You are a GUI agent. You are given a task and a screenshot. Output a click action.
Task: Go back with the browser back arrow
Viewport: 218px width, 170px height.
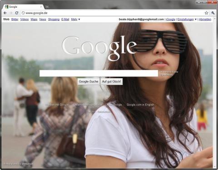click(x=5, y=13)
